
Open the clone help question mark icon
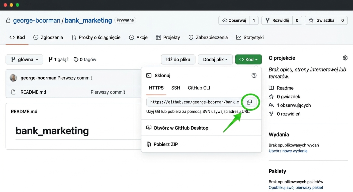tap(254, 75)
